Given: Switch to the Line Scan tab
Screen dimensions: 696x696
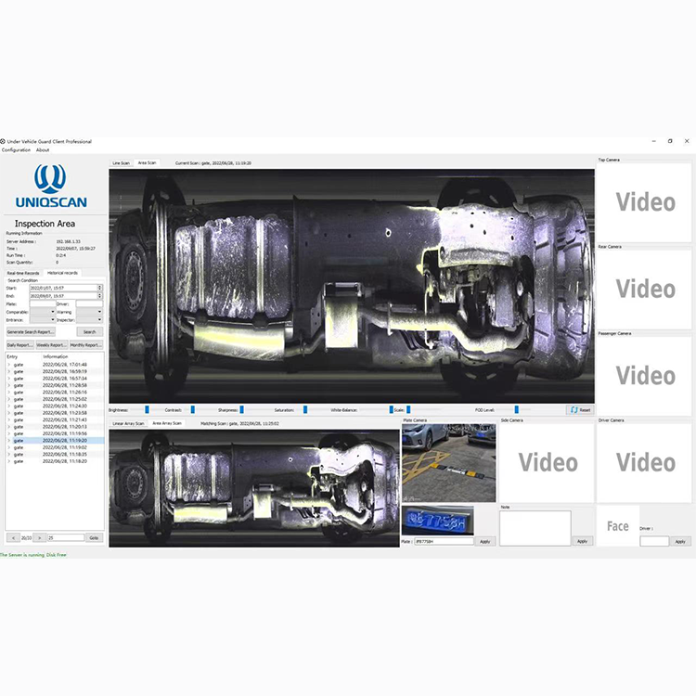Looking at the screenshot, I should pyautogui.click(x=122, y=163).
